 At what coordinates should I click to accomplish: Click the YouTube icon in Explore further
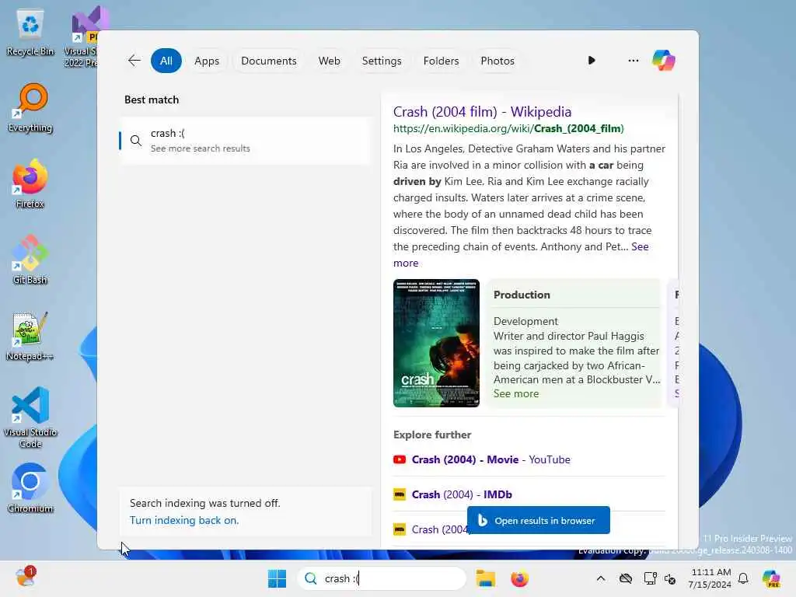400,459
